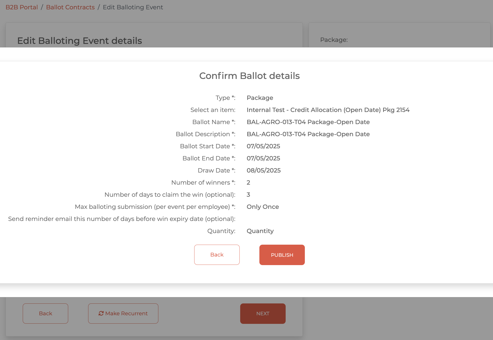Click the Only Once submission value
Viewport: 493px width, 340px height.
click(263, 207)
